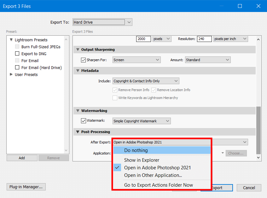Open the sharpening Amount dropdown

coord(208,60)
